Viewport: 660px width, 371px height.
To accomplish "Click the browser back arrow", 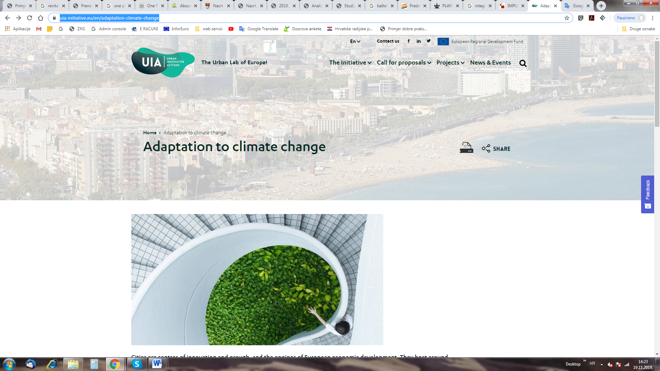I will (8, 18).
